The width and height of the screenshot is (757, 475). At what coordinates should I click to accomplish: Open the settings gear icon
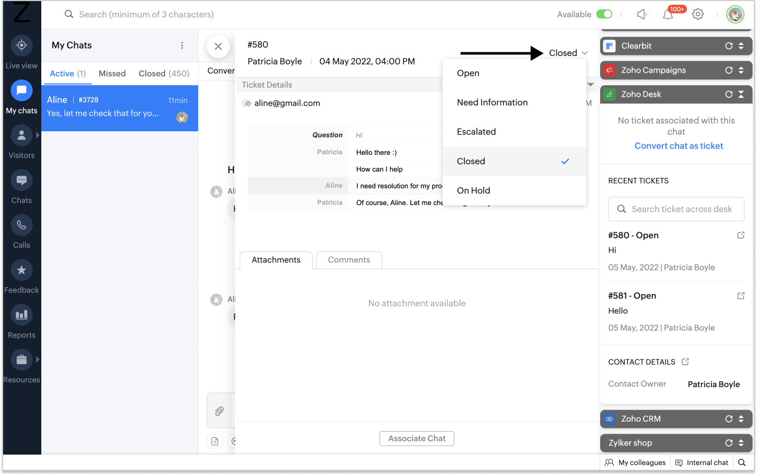click(x=698, y=15)
